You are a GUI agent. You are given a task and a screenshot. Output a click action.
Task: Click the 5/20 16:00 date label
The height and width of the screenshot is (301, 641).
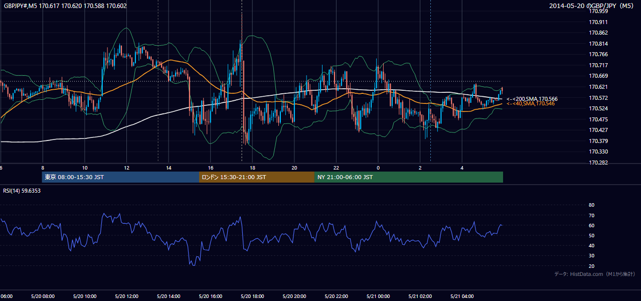tap(210, 296)
